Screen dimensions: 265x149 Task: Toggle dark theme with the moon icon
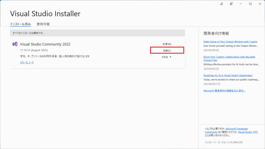point(222,4)
